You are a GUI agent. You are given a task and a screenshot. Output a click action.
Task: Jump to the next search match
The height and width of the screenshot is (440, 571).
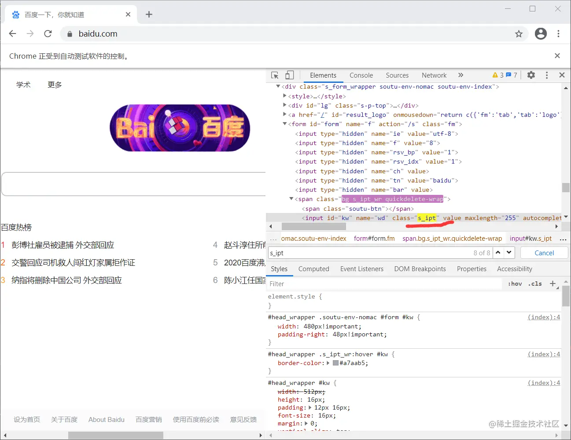(509, 253)
